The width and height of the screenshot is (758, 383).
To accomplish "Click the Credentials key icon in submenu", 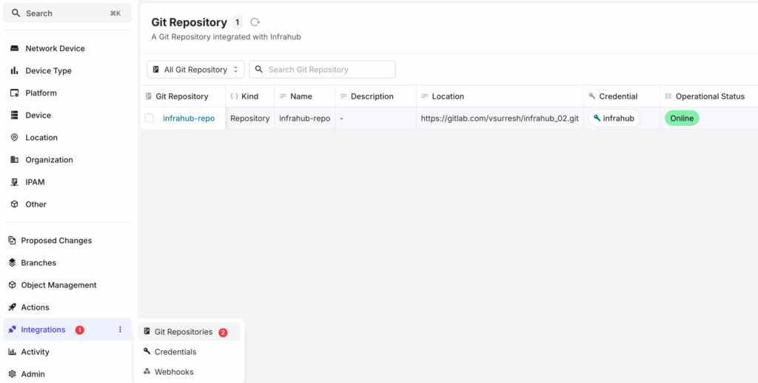I will (x=147, y=352).
